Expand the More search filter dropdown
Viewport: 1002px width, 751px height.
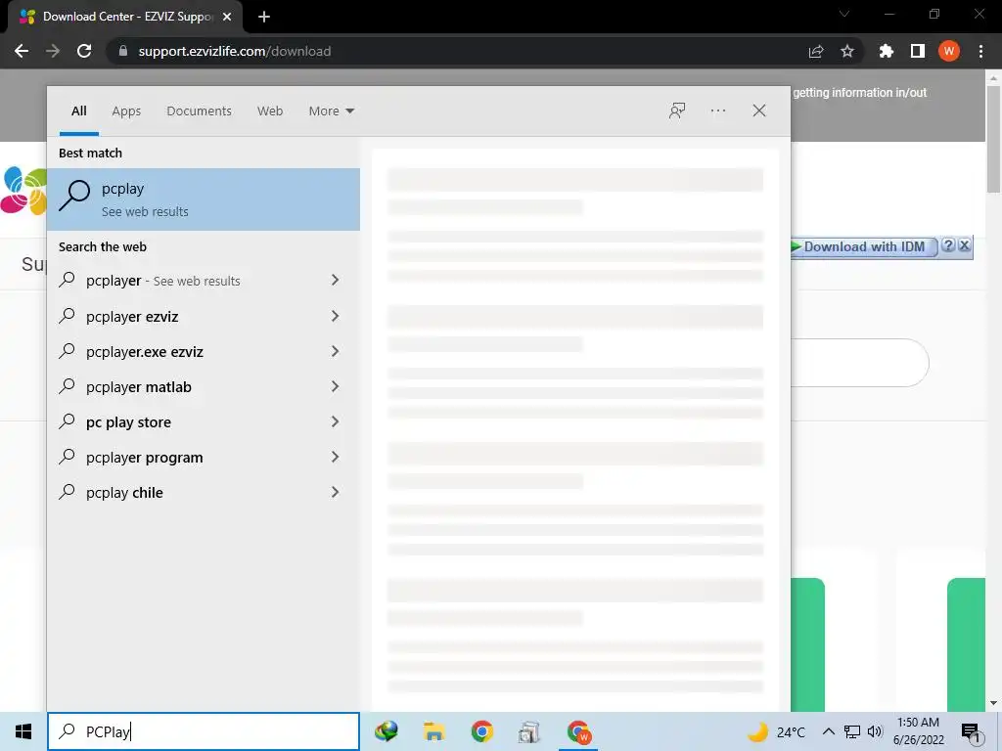tap(331, 111)
